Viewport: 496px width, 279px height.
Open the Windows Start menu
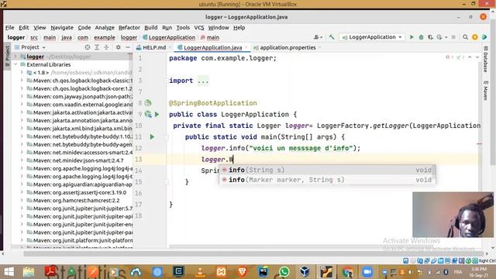[9, 272]
